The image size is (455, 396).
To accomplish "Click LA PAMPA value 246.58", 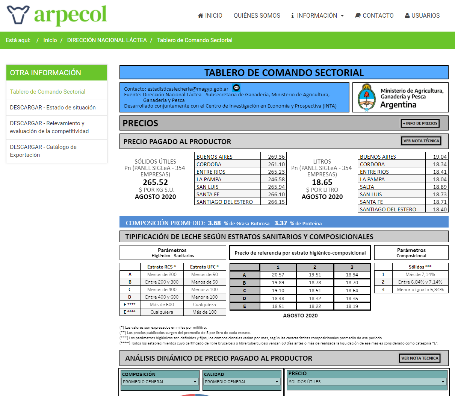I will [x=277, y=179].
